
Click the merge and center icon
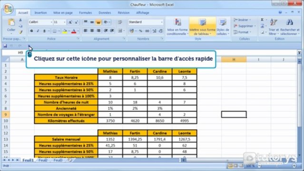(x=120, y=30)
